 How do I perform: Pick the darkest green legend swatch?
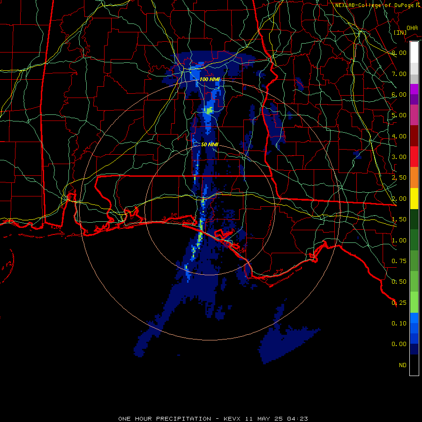pos(414,219)
